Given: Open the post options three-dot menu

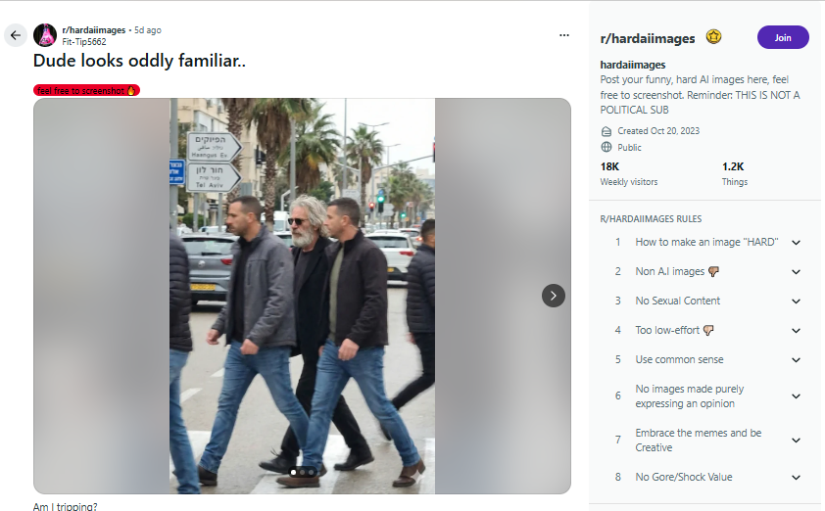Looking at the screenshot, I should [x=563, y=35].
